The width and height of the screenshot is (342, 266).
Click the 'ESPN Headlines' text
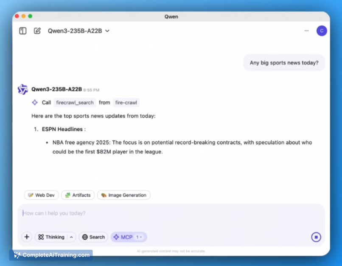pos(62,129)
